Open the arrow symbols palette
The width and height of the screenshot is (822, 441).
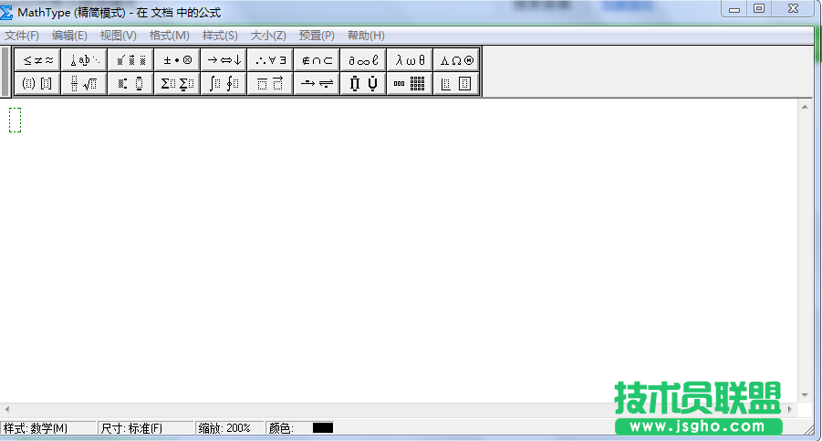(x=224, y=60)
